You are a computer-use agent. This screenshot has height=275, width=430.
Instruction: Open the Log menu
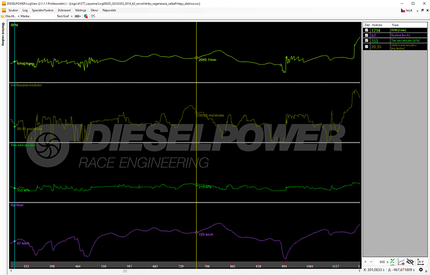click(25, 10)
